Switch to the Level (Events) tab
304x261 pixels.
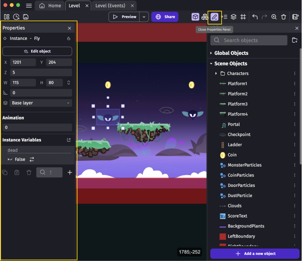[x=114, y=6]
